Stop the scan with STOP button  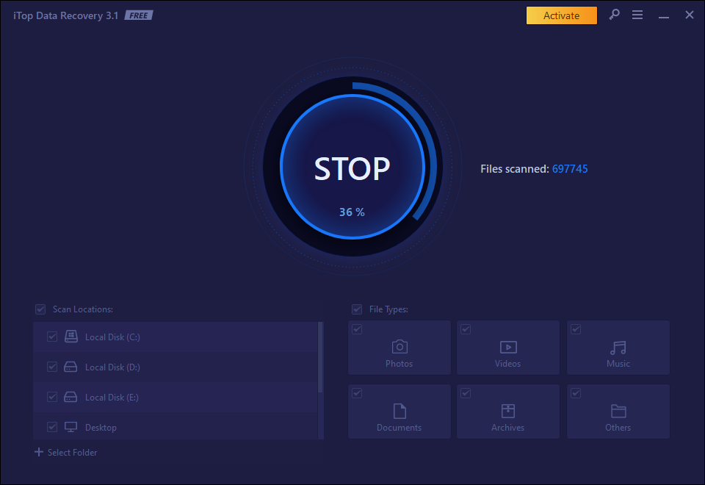(x=352, y=168)
